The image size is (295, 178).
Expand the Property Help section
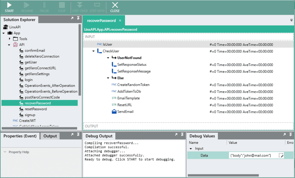[x=5, y=152]
